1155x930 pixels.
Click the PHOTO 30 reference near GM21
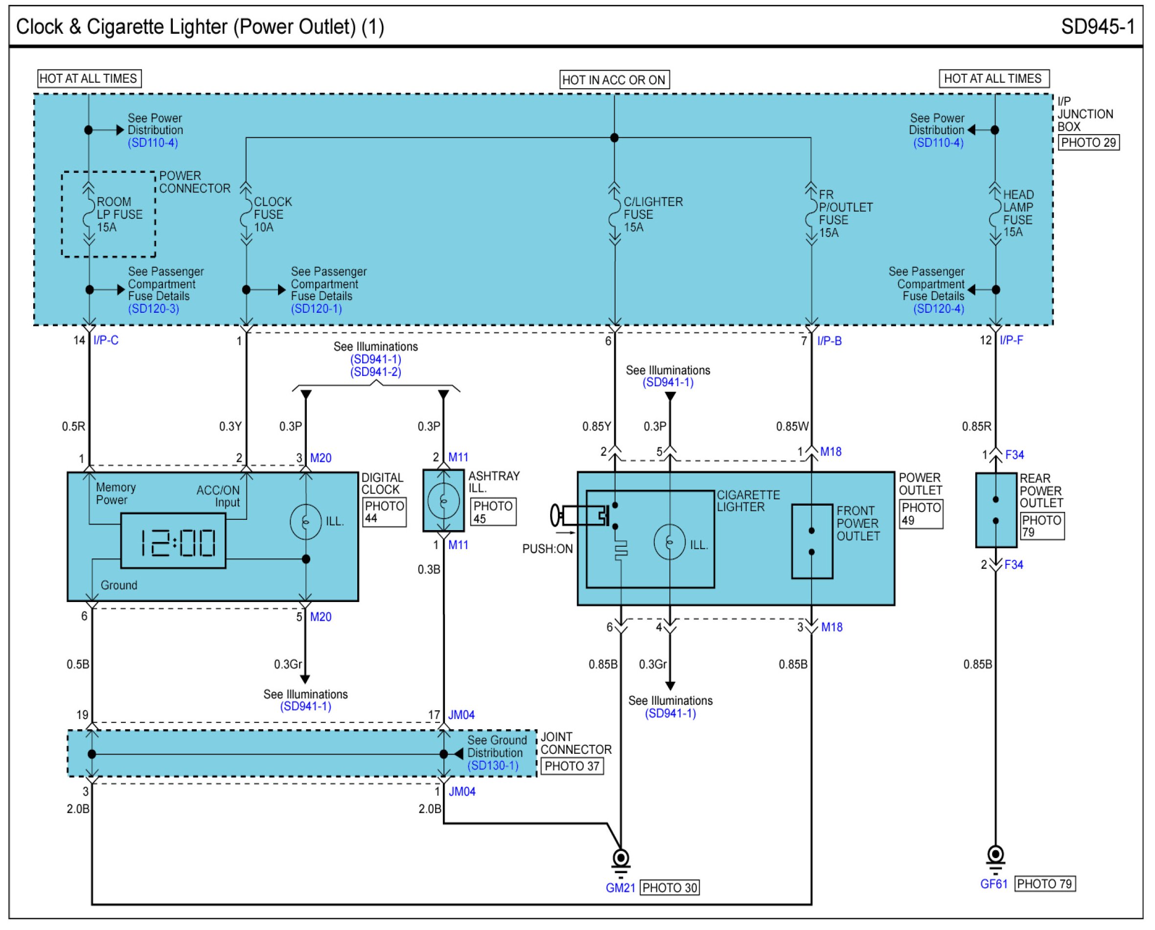670,888
